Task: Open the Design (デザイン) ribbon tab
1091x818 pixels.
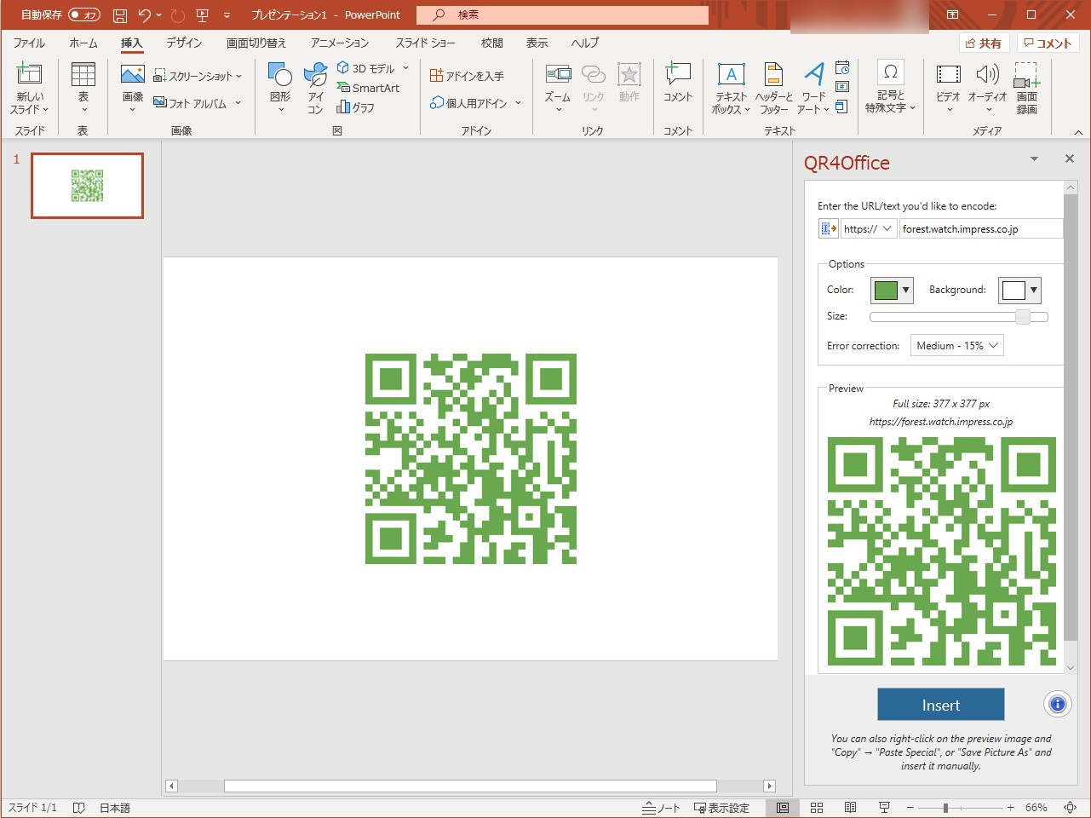Action: [x=184, y=43]
